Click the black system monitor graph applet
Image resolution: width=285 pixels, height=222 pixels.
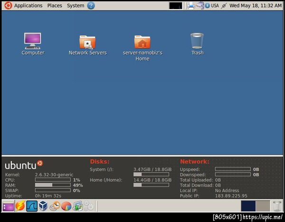pyautogui.click(x=176, y=6)
